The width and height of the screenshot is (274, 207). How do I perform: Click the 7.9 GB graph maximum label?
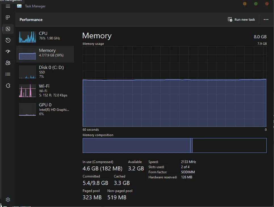tap(262, 44)
